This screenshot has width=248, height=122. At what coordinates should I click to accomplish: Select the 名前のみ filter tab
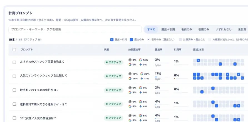click(x=187, y=29)
